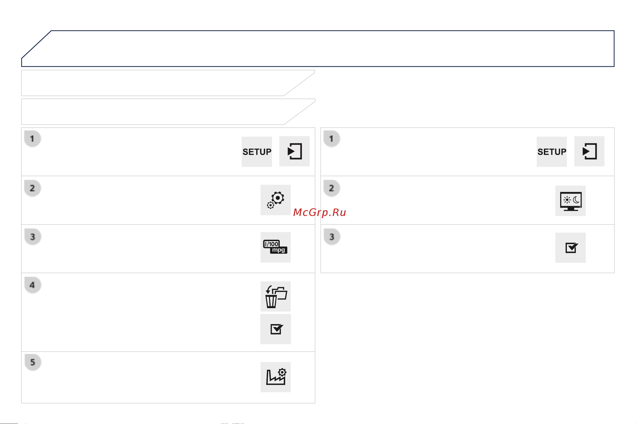Select the l/100 mpg units icon
The width and height of the screenshot is (636, 424).
(x=275, y=247)
